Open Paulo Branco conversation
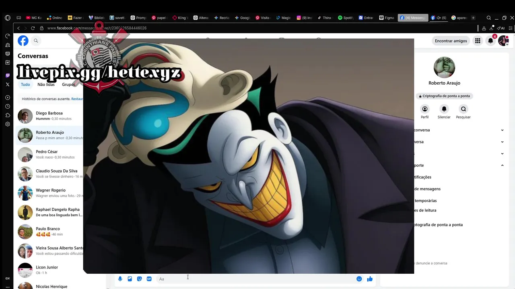This screenshot has width=515, height=289. [50, 232]
